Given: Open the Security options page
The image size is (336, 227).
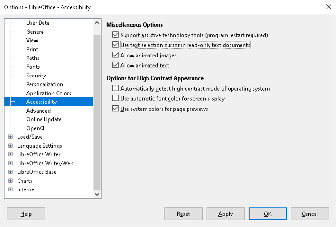Looking at the screenshot, I should [36, 76].
